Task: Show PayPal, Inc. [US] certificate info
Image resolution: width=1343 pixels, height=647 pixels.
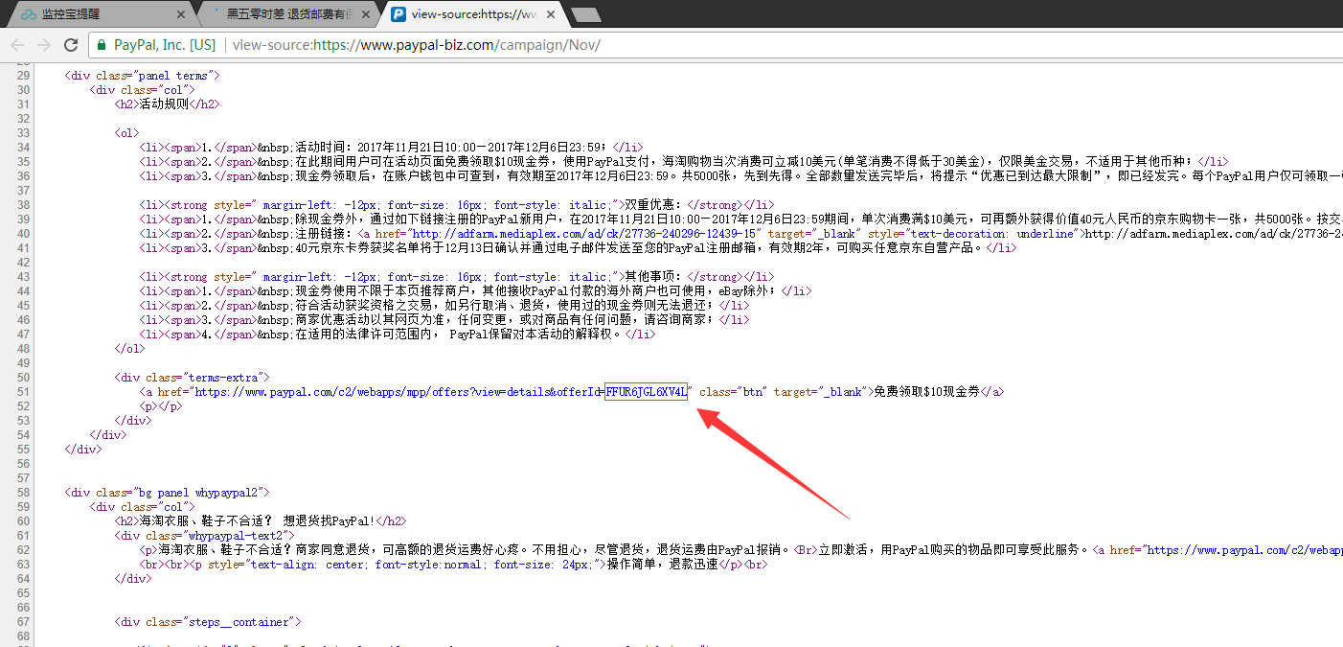Action: 165,45
